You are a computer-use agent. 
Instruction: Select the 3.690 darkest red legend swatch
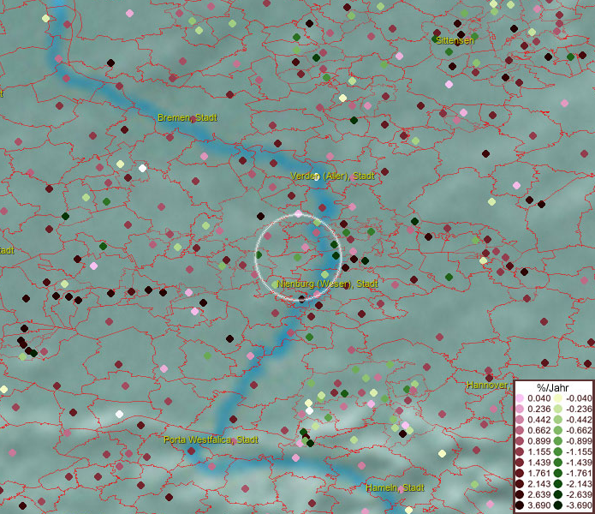coord(520,506)
